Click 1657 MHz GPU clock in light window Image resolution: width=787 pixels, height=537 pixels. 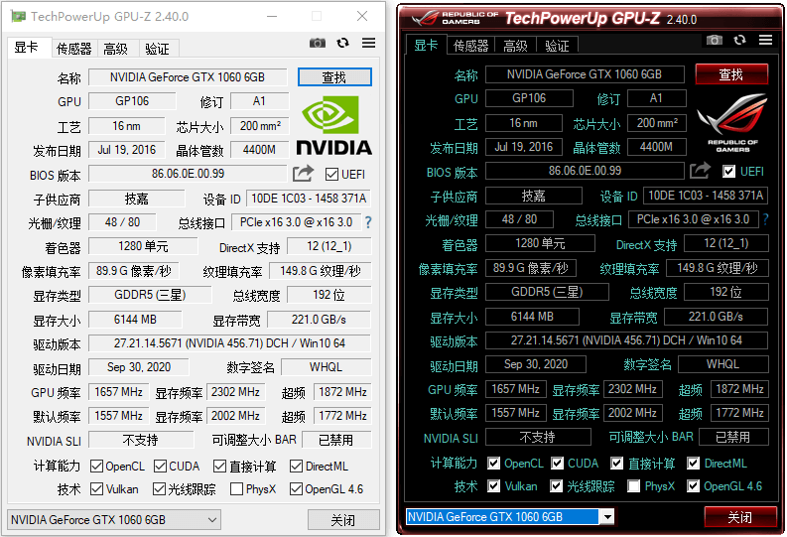pos(118,392)
